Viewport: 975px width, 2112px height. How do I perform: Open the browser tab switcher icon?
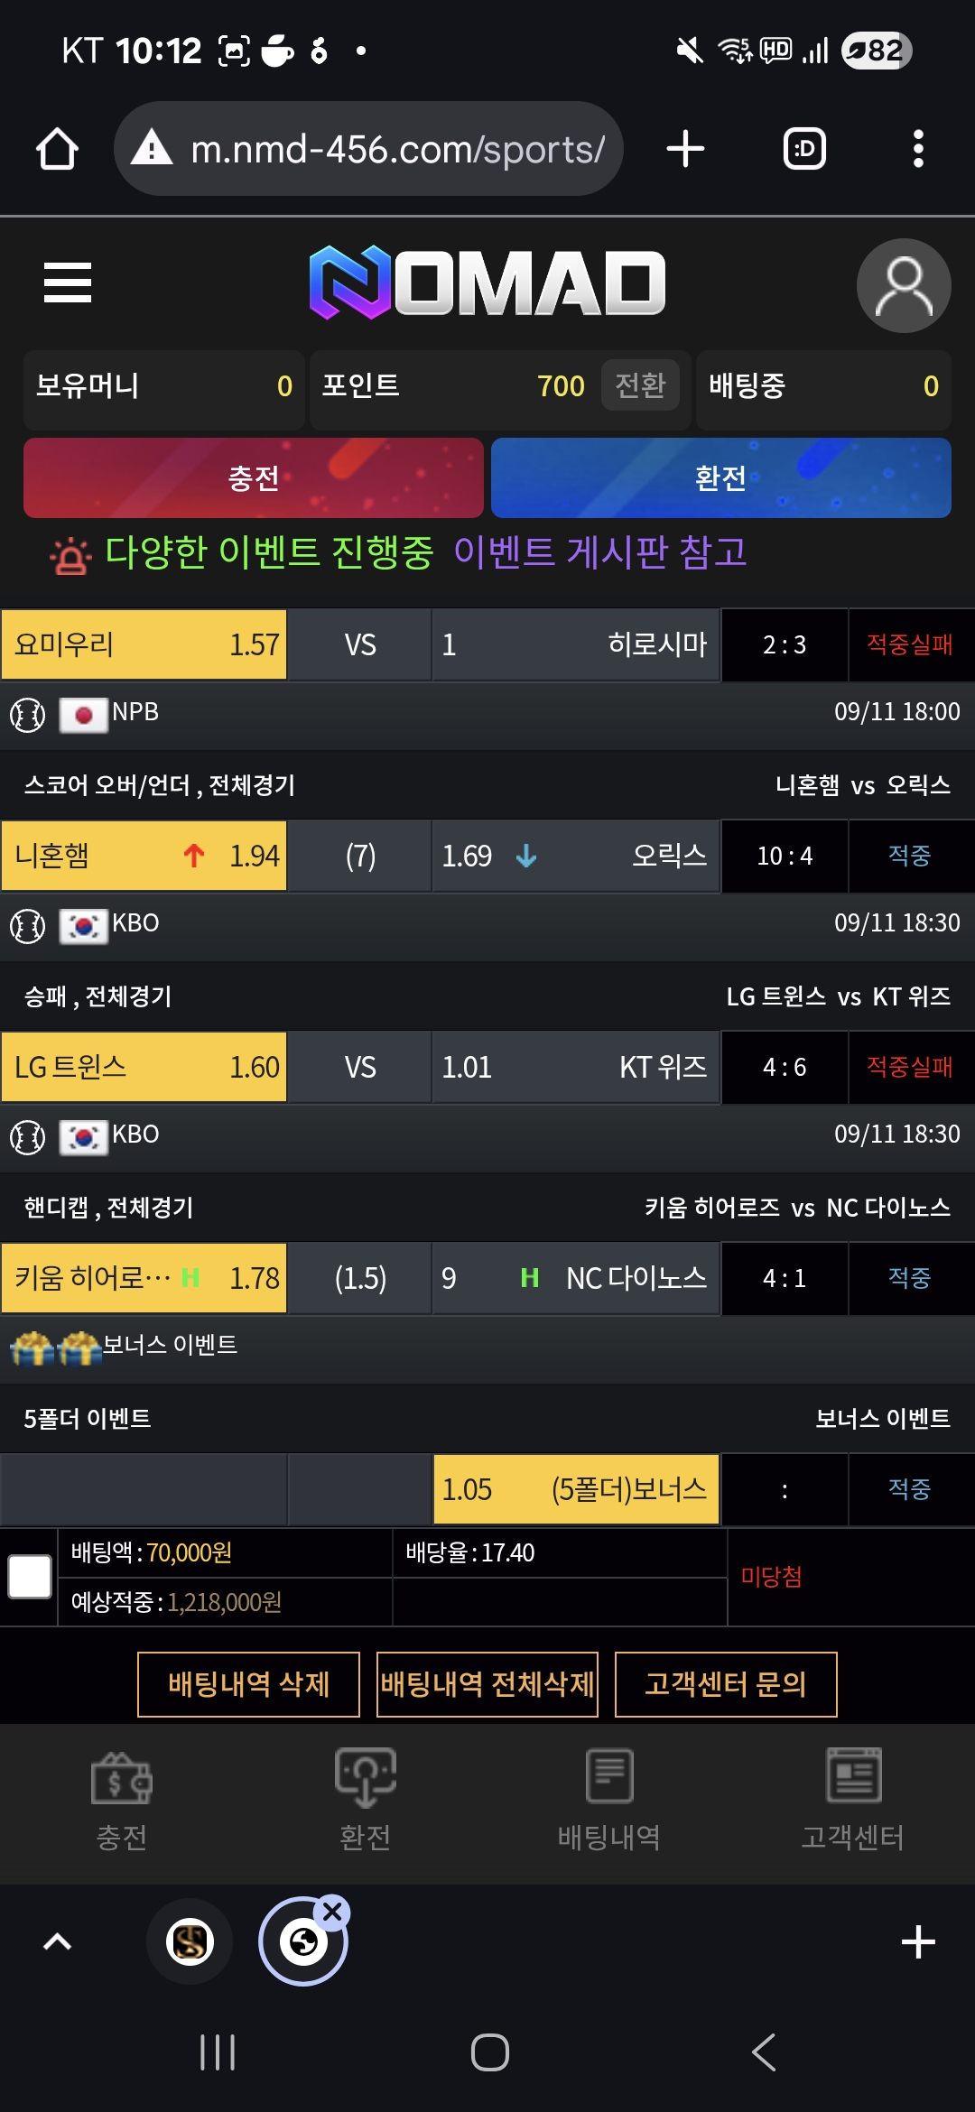[804, 149]
